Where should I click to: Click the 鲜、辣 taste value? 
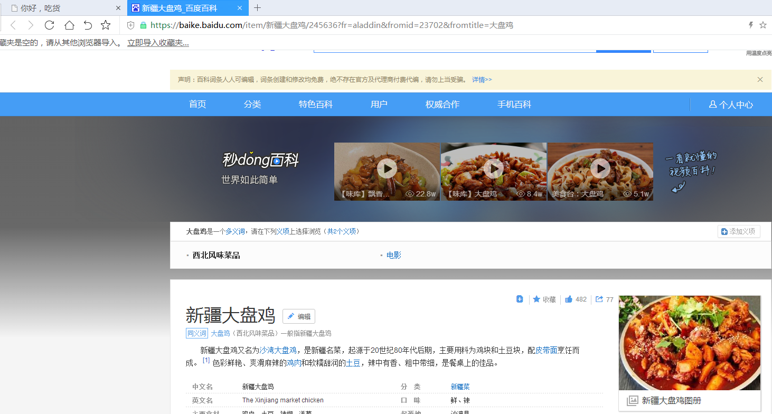tap(459, 400)
